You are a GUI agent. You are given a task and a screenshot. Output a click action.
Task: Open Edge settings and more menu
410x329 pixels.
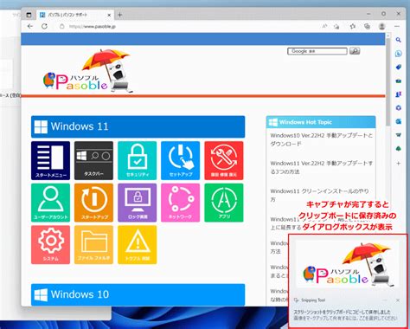[x=397, y=27]
